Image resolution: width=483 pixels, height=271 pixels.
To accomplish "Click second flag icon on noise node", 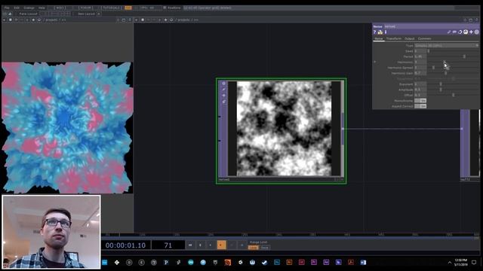I will 224,90.
